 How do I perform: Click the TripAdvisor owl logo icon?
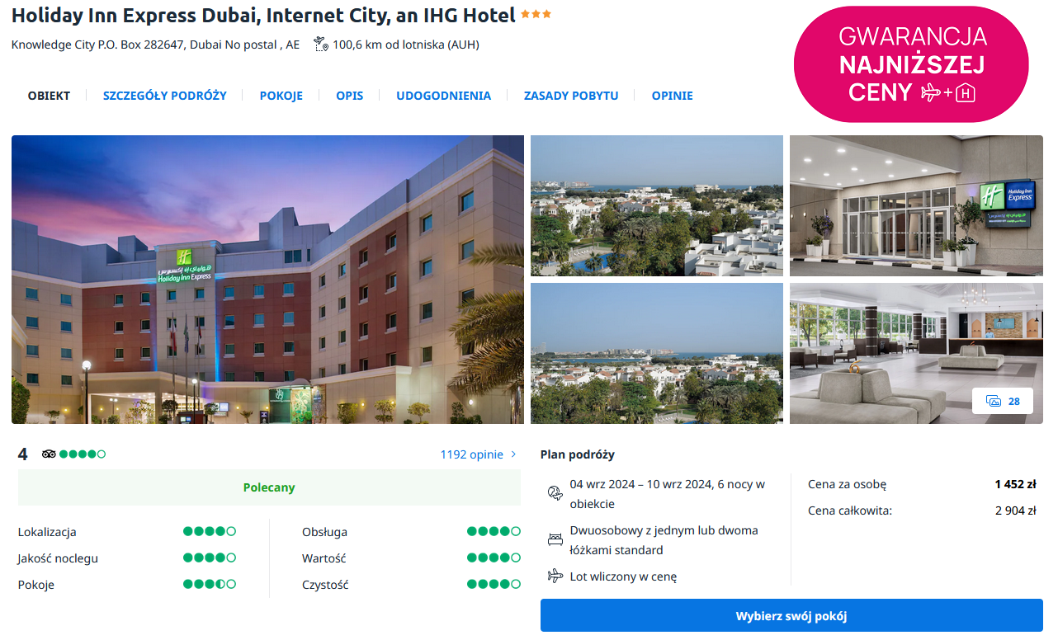(x=49, y=454)
